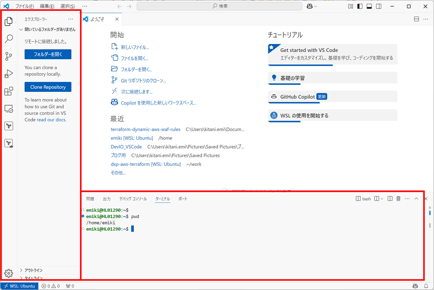Open recent dxp-aws-terraform [WSL: Ubuntu] entry
434x290 pixels.
click(x=146, y=164)
